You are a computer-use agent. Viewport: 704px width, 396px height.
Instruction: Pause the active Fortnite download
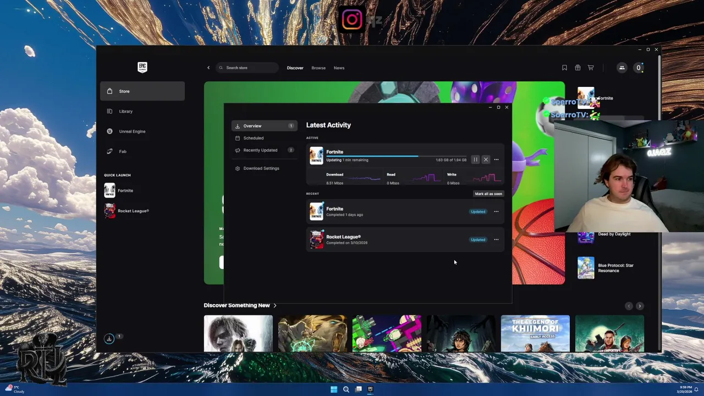click(475, 159)
